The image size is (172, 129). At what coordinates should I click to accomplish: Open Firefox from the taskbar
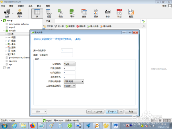(33, 126)
